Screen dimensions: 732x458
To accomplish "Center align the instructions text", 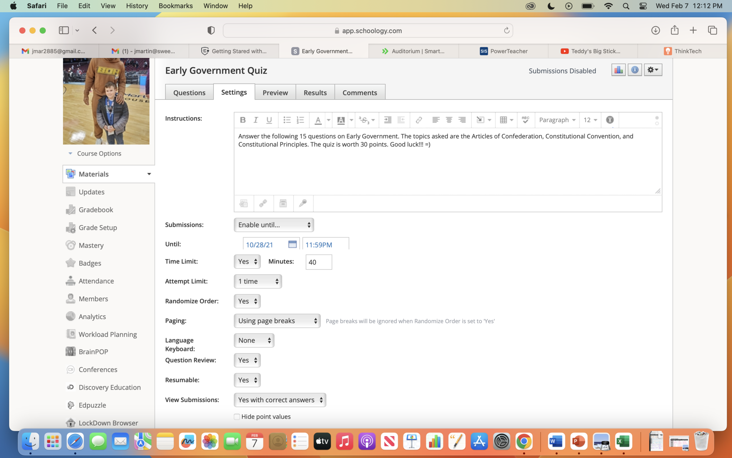I will tap(449, 120).
